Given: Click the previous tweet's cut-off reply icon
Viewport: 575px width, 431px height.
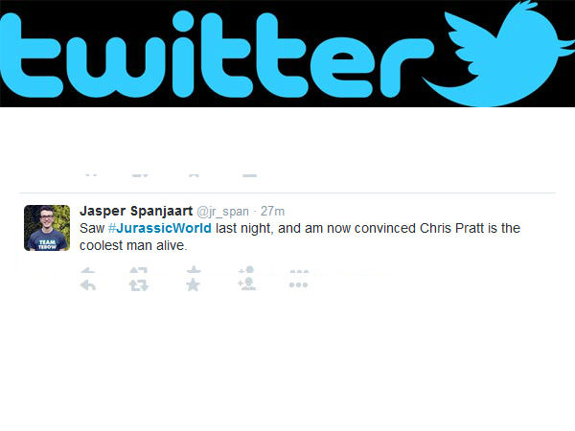Looking at the screenshot, I should pyautogui.click(x=91, y=175).
